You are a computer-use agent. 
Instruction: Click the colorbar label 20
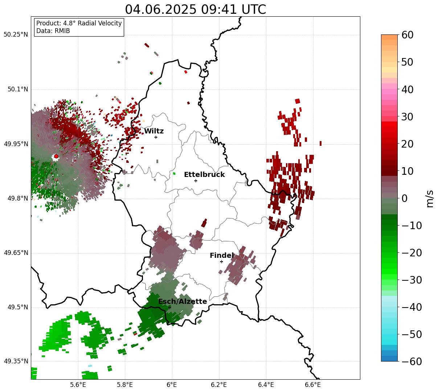pyautogui.click(x=407, y=144)
